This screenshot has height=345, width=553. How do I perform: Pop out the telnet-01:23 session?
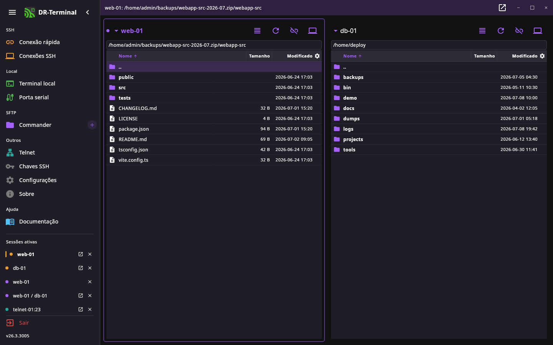81,309
